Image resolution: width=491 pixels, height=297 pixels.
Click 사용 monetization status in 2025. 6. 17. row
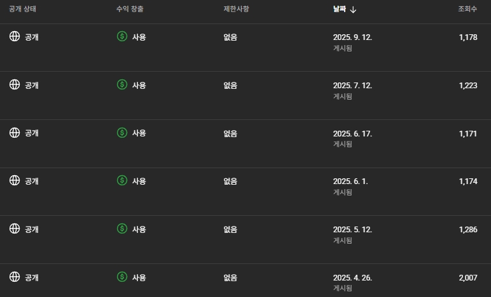coord(139,133)
